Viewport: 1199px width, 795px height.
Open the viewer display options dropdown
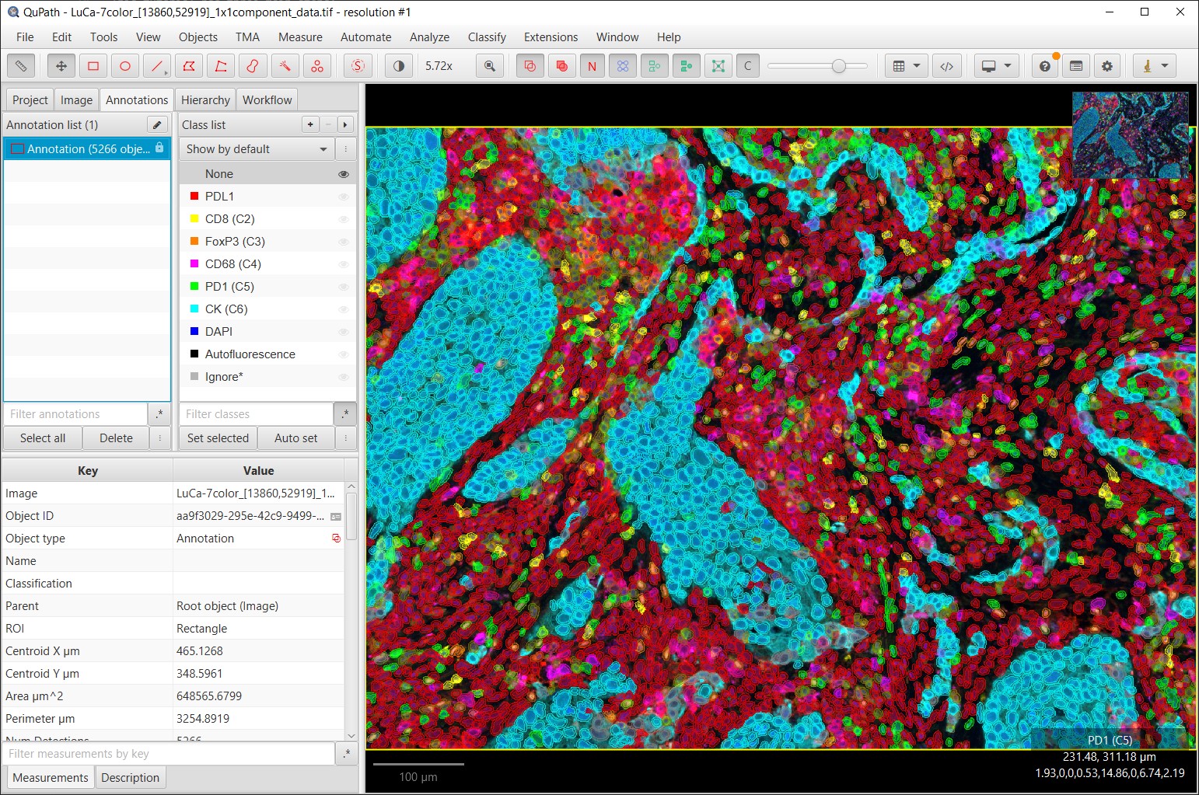(996, 66)
